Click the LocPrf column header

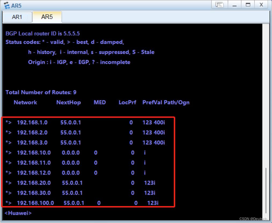(x=127, y=103)
